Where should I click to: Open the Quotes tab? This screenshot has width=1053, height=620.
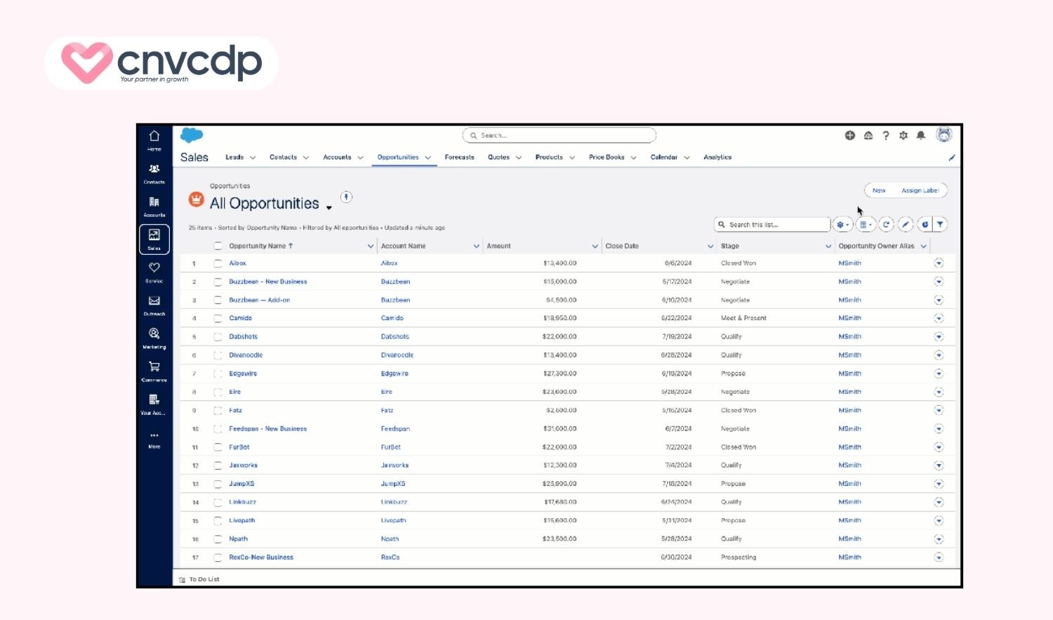click(499, 157)
